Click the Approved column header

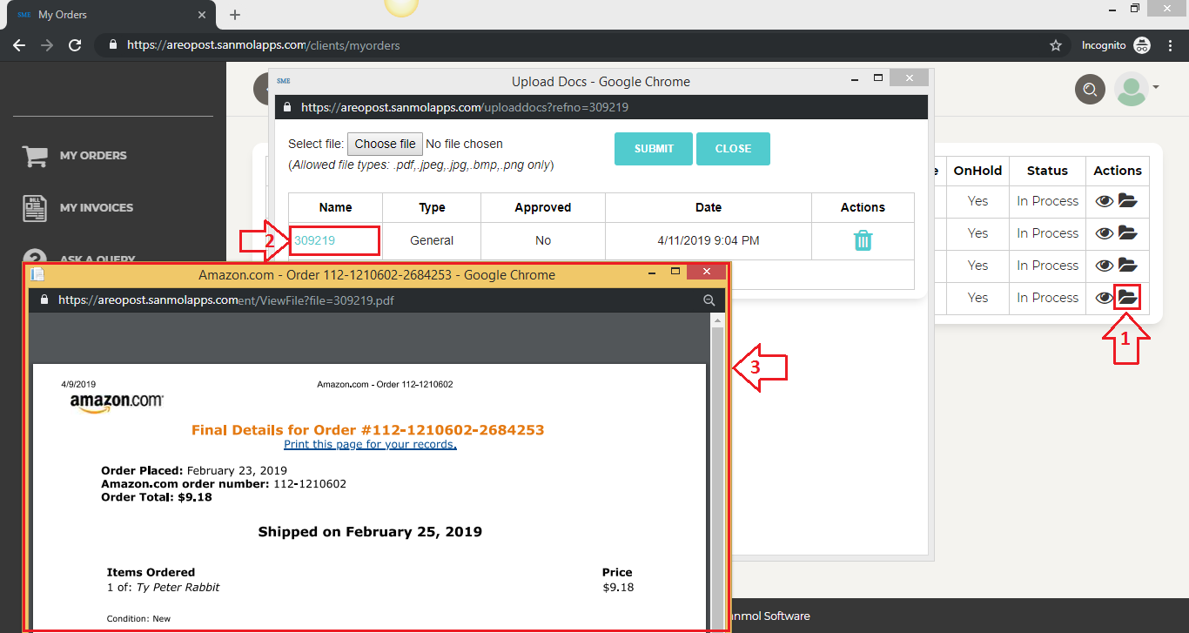pos(542,207)
